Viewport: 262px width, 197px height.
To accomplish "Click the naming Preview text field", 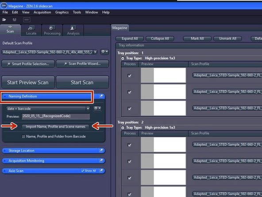I will coord(56,116).
